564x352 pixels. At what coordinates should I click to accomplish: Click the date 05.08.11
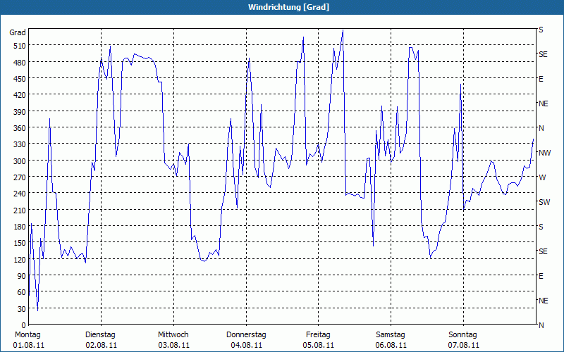[319, 346]
